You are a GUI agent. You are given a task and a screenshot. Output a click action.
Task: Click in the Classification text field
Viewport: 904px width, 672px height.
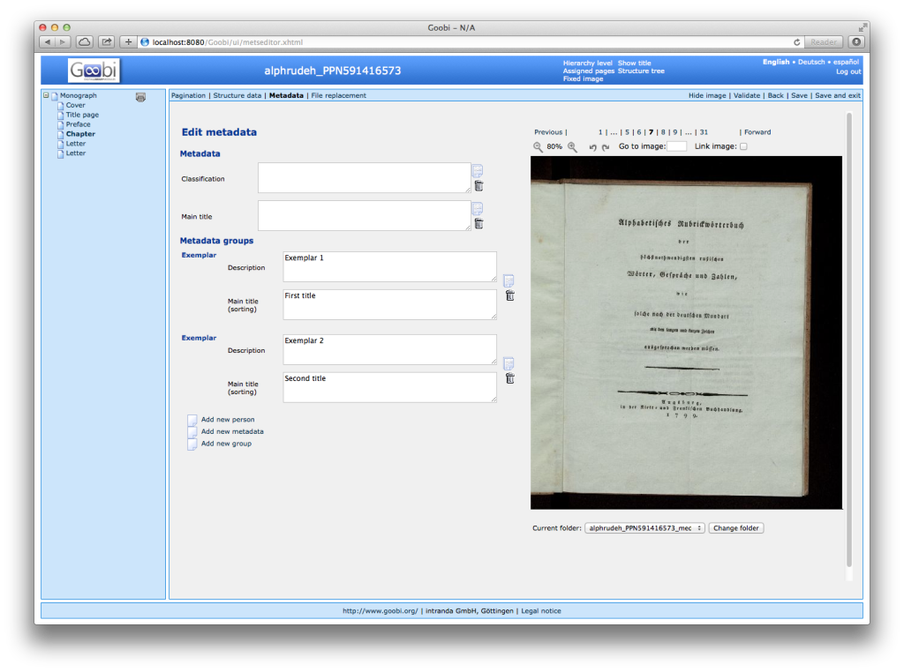pos(365,178)
